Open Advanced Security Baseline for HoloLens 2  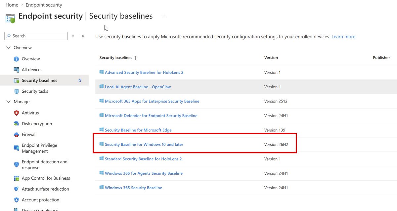[x=144, y=72]
